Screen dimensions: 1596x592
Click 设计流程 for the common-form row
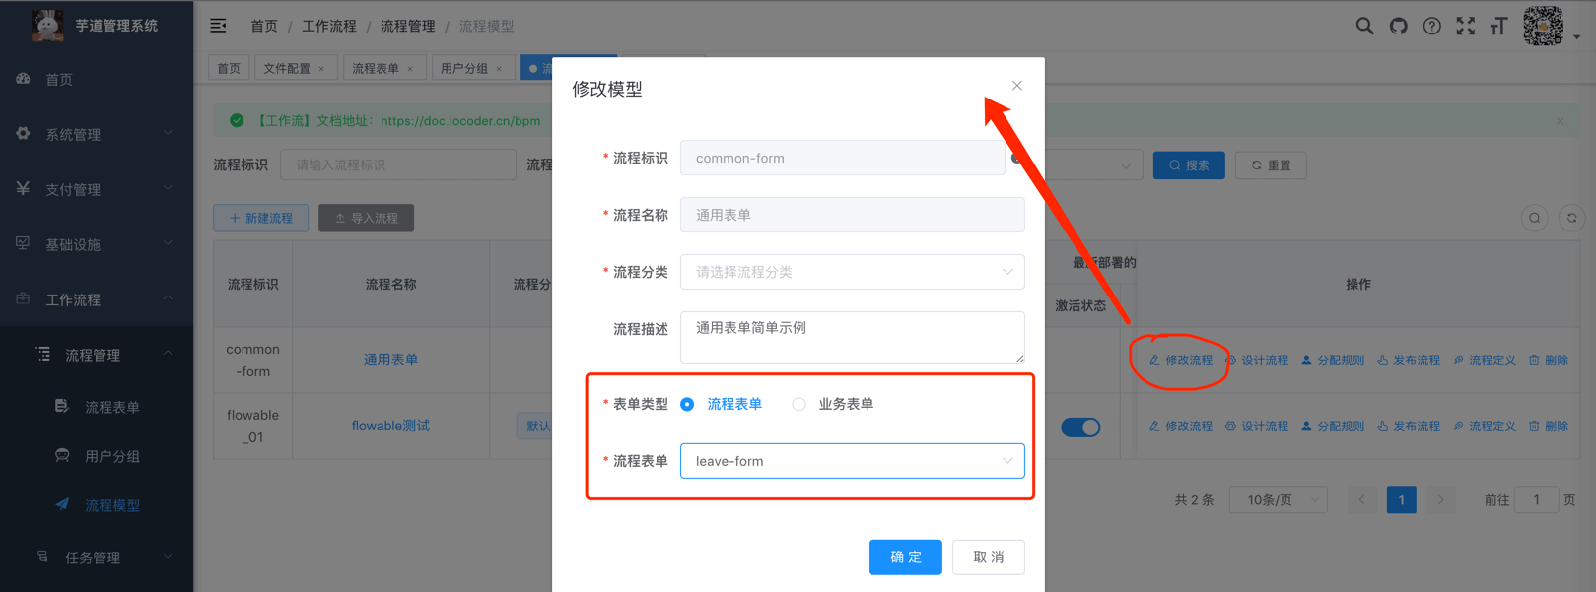[x=1257, y=361]
